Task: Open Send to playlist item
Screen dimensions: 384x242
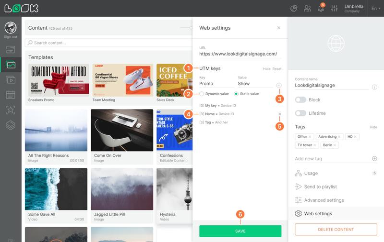Action: [336, 187]
